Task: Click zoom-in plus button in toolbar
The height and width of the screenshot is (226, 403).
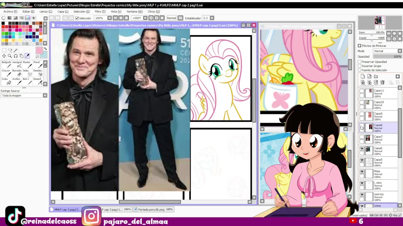Action: 121,18
